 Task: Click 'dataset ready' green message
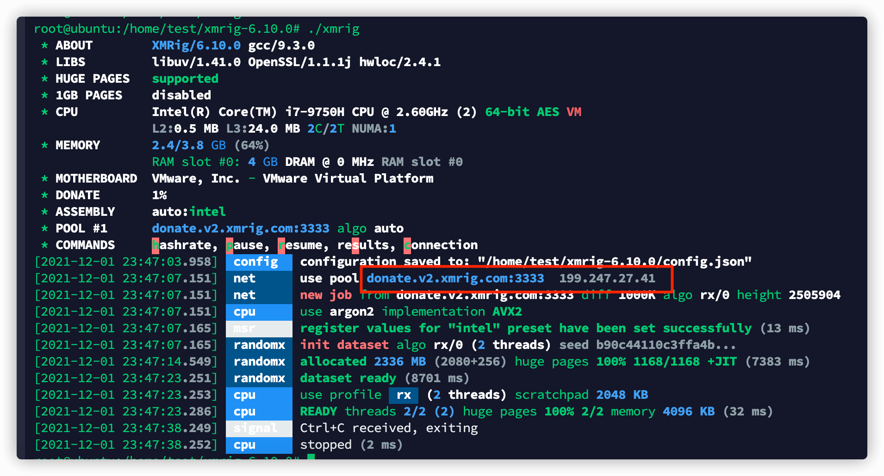point(348,378)
